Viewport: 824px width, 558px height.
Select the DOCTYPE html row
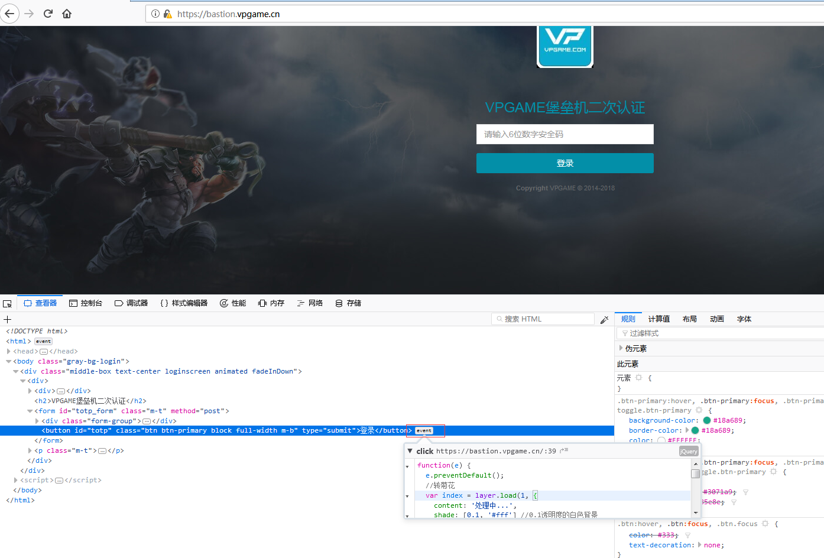point(37,332)
